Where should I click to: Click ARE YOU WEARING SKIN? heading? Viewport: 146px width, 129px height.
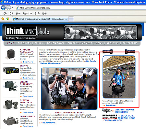coord(69,113)
